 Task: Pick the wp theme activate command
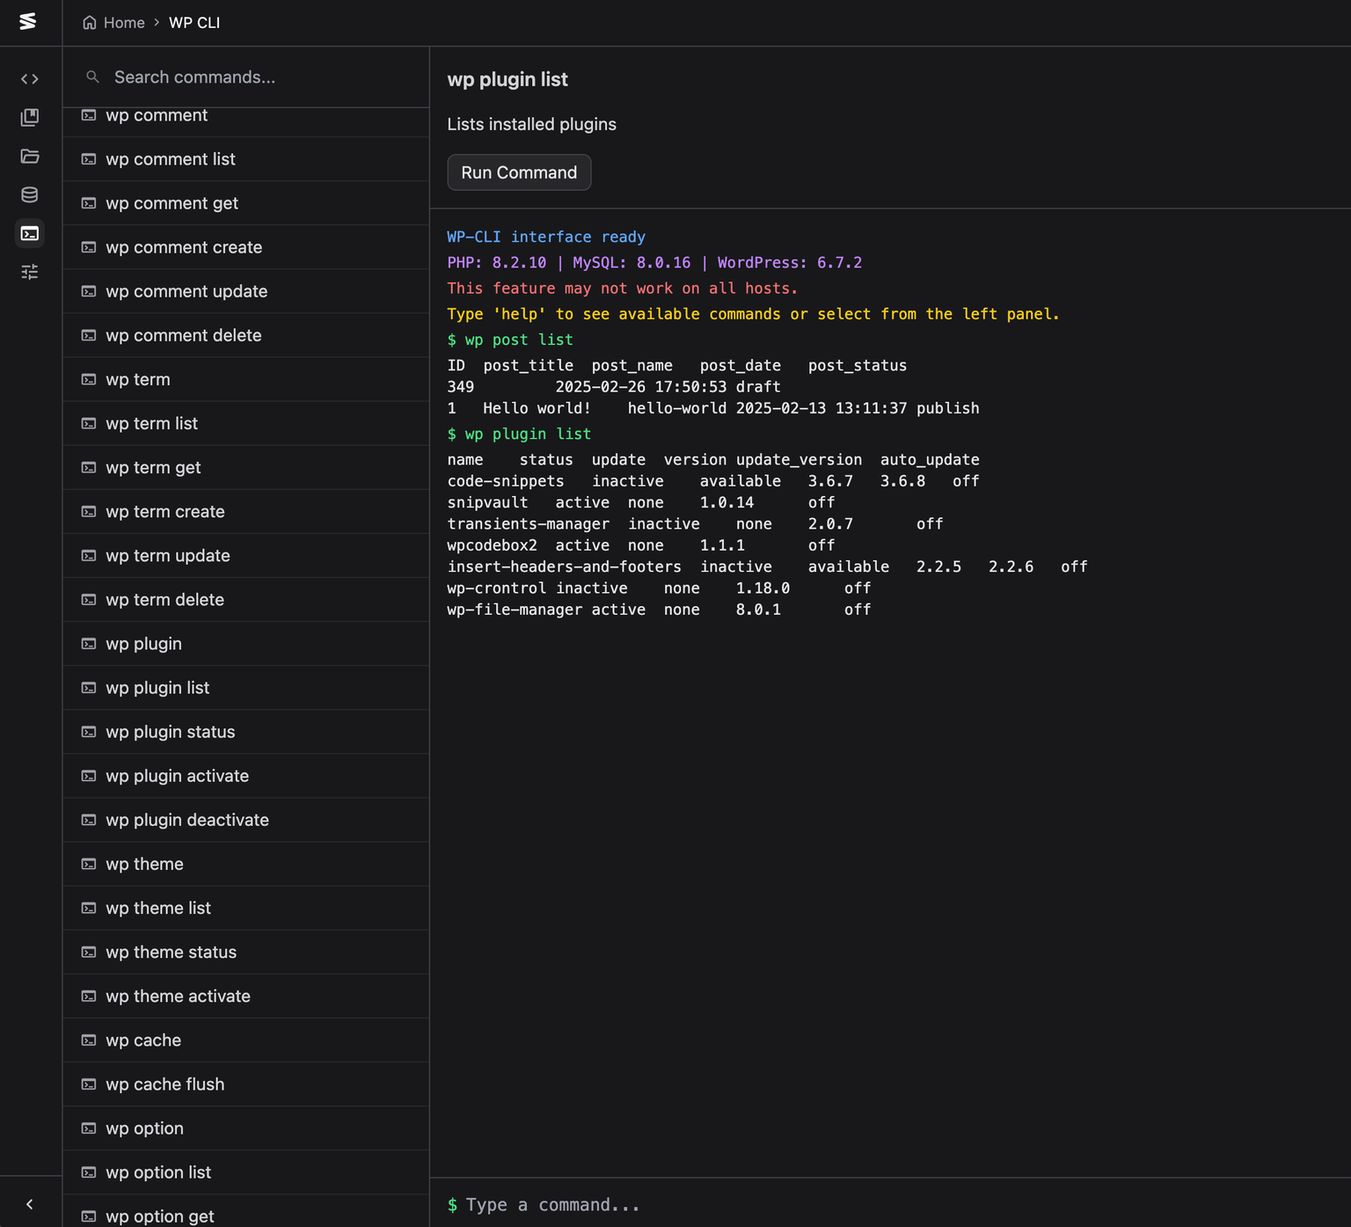[246, 996]
